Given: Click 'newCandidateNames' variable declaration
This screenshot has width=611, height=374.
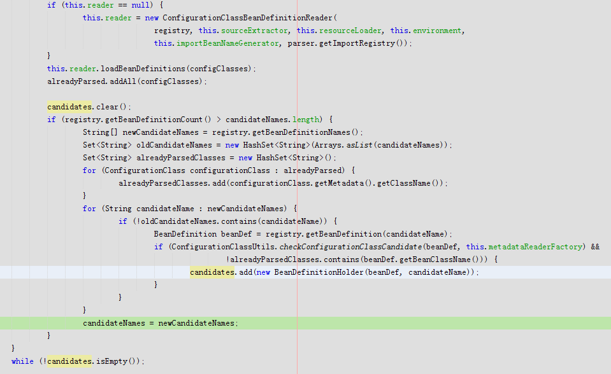Looking at the screenshot, I should click(x=161, y=132).
